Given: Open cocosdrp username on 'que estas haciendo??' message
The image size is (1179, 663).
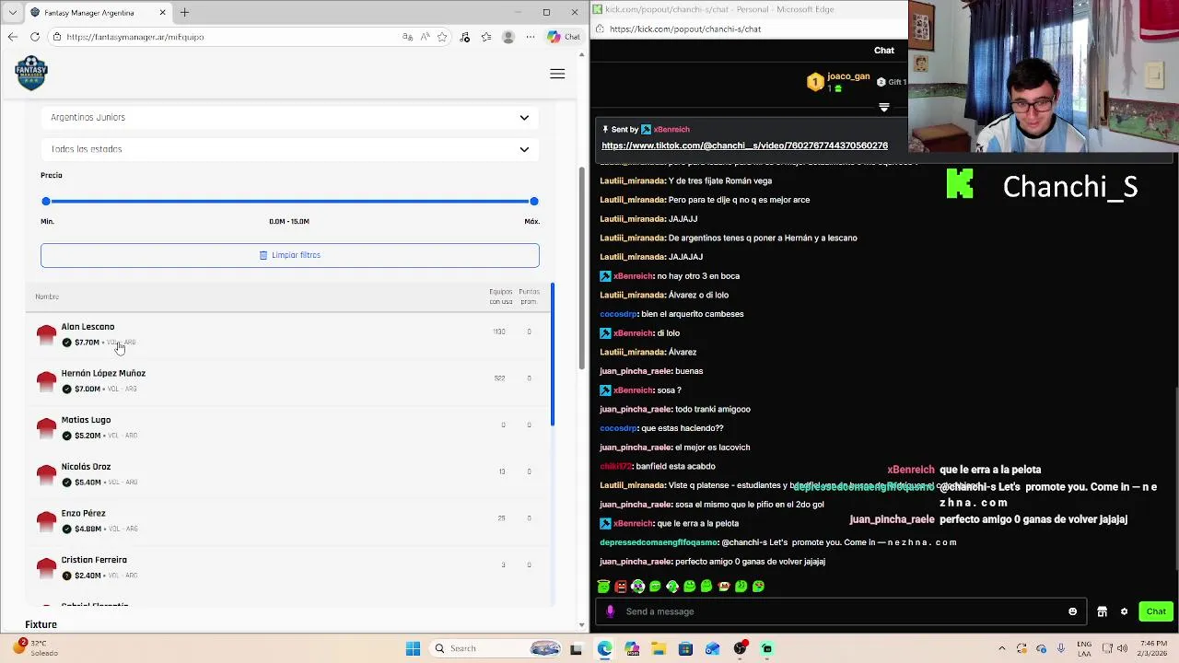Looking at the screenshot, I should (x=618, y=428).
